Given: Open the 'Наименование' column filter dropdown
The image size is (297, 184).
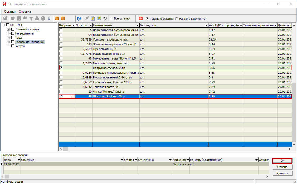Looking at the screenshot, I should coord(138,25).
